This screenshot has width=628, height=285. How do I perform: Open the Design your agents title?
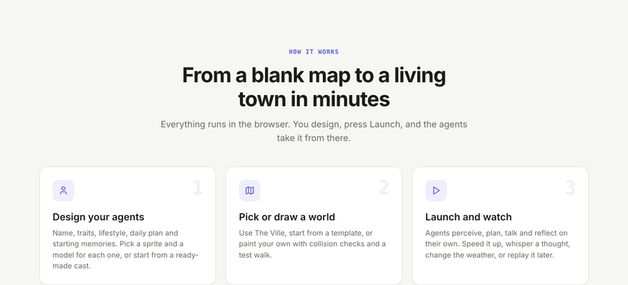point(98,217)
